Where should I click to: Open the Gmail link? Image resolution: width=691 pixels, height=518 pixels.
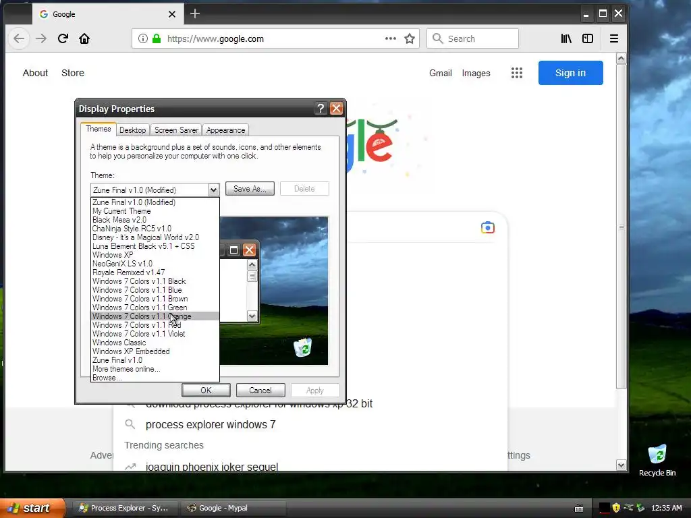pyautogui.click(x=440, y=73)
